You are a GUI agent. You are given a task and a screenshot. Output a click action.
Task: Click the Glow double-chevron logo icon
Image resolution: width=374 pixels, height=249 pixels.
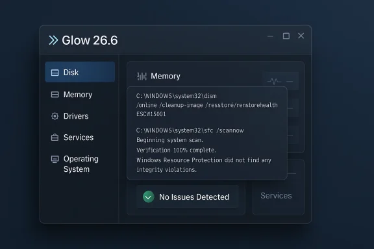coord(53,40)
